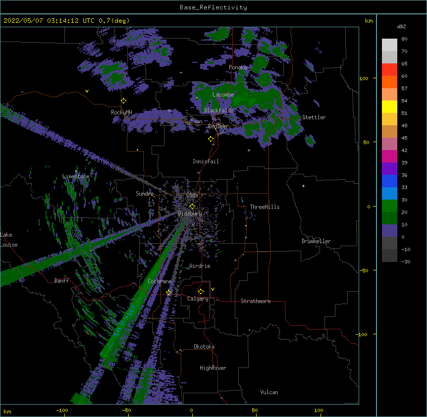
Task: Click the Didsbury town label
Action: [190, 213]
